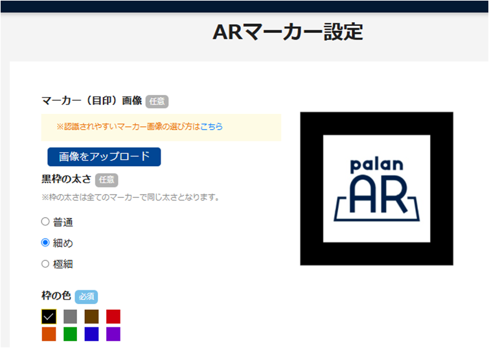
Task: Click the 枠の色 label
Action: 56,296
